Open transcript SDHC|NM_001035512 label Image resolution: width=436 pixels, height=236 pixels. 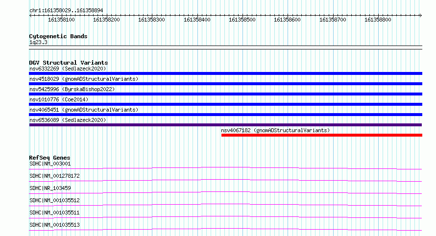click(54, 200)
